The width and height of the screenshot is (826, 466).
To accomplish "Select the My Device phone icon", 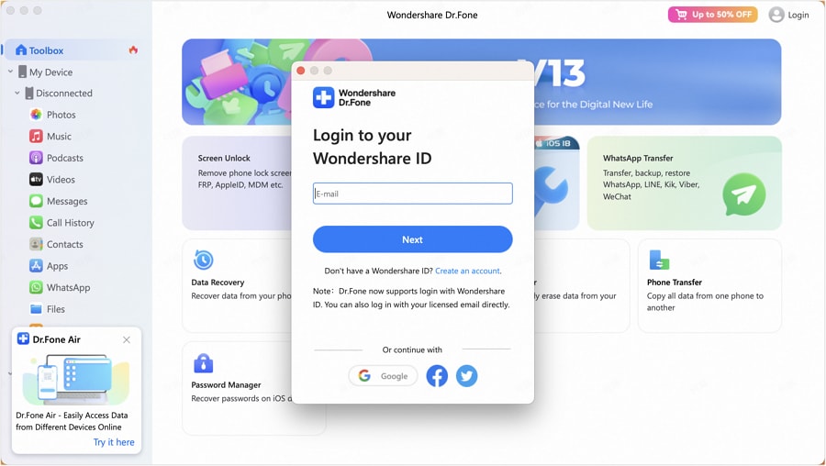I will pos(22,72).
